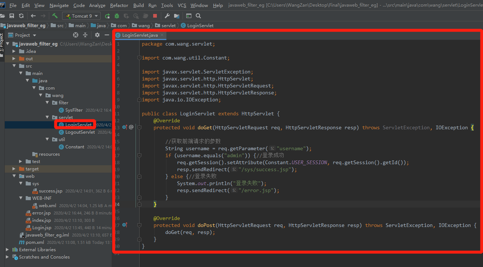The image size is (483, 267).
Task: Open the Project view selector dropdown
Action: [x=22, y=35]
